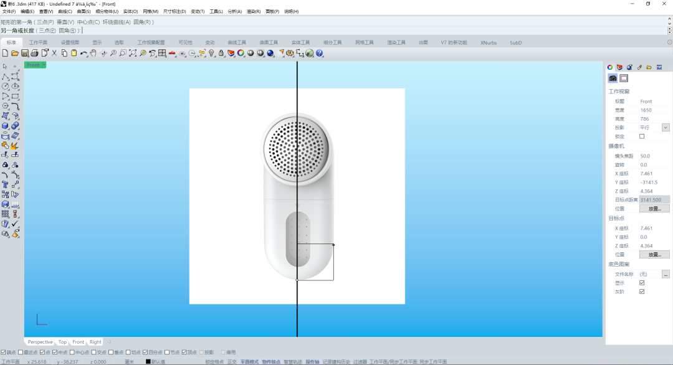Open the 曲线(C) menu
The width and height of the screenshot is (673, 365).
[x=65, y=11]
